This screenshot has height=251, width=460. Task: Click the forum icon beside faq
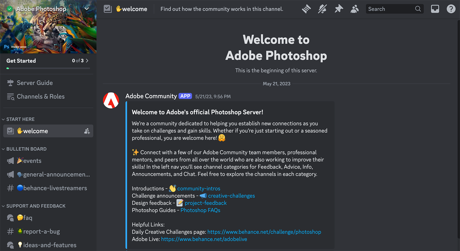point(10,218)
